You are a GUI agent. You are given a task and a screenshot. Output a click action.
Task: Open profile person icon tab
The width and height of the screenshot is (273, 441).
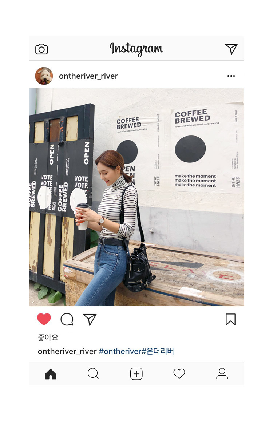[222, 374]
